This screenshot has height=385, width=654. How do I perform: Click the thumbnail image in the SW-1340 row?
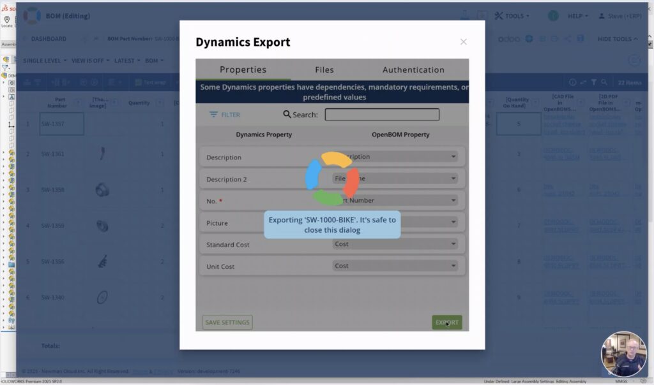(102, 297)
